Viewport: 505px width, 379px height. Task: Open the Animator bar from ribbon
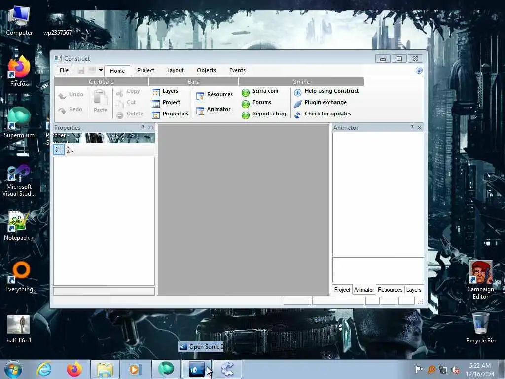tap(213, 110)
